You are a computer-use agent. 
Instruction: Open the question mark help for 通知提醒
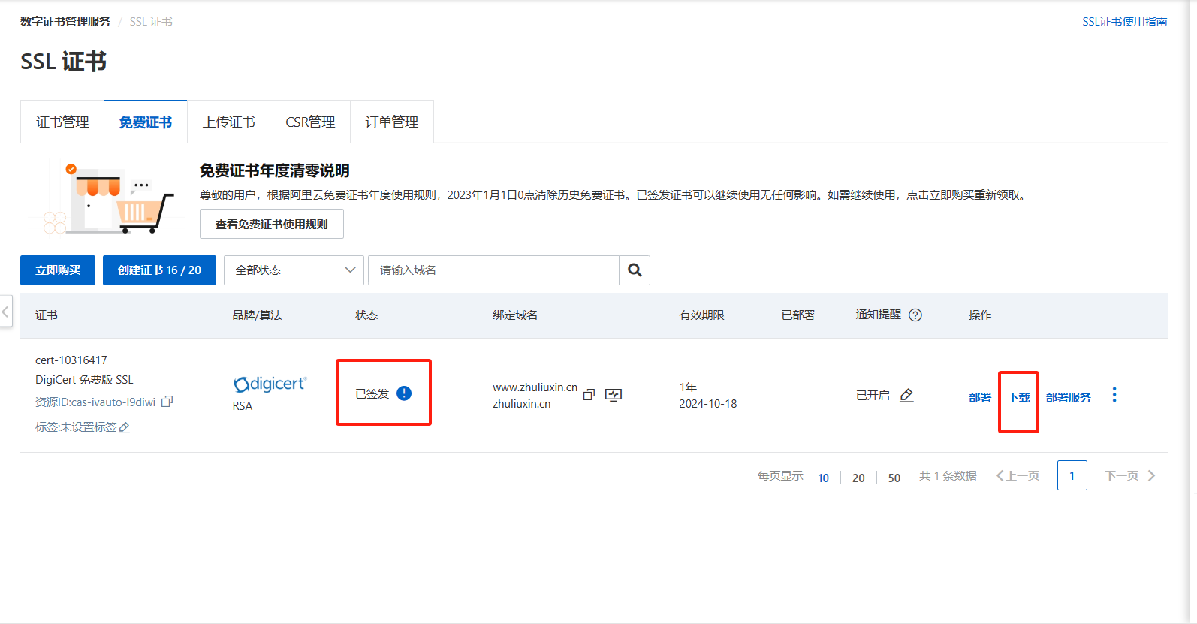point(915,315)
